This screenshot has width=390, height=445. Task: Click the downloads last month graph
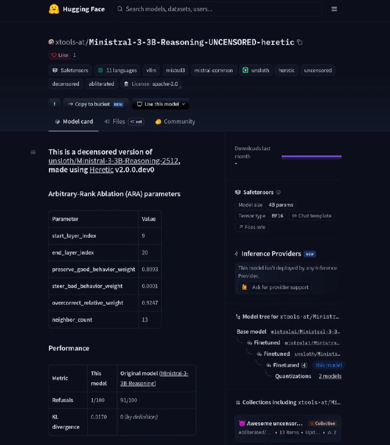312,156
